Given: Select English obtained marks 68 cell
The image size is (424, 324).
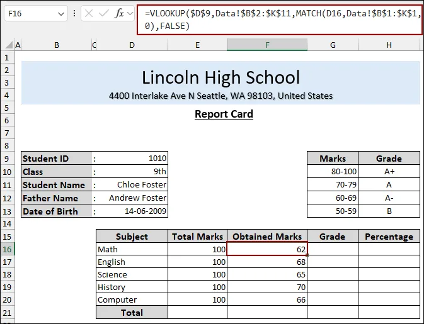Looking at the screenshot, I should point(267,262).
